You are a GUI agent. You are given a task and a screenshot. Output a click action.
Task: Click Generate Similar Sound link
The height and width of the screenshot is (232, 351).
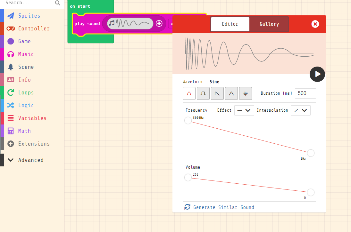pyautogui.click(x=224, y=207)
